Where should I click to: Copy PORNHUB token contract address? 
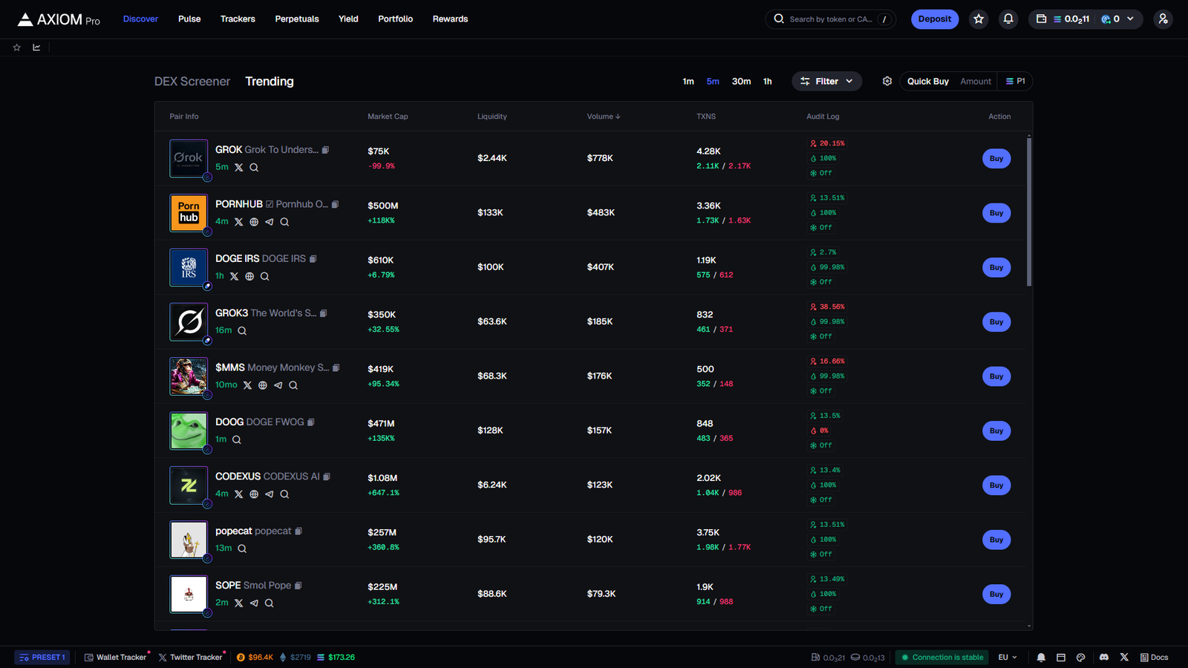pyautogui.click(x=335, y=204)
